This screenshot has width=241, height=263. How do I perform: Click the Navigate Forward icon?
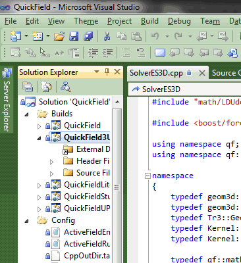click(223, 36)
